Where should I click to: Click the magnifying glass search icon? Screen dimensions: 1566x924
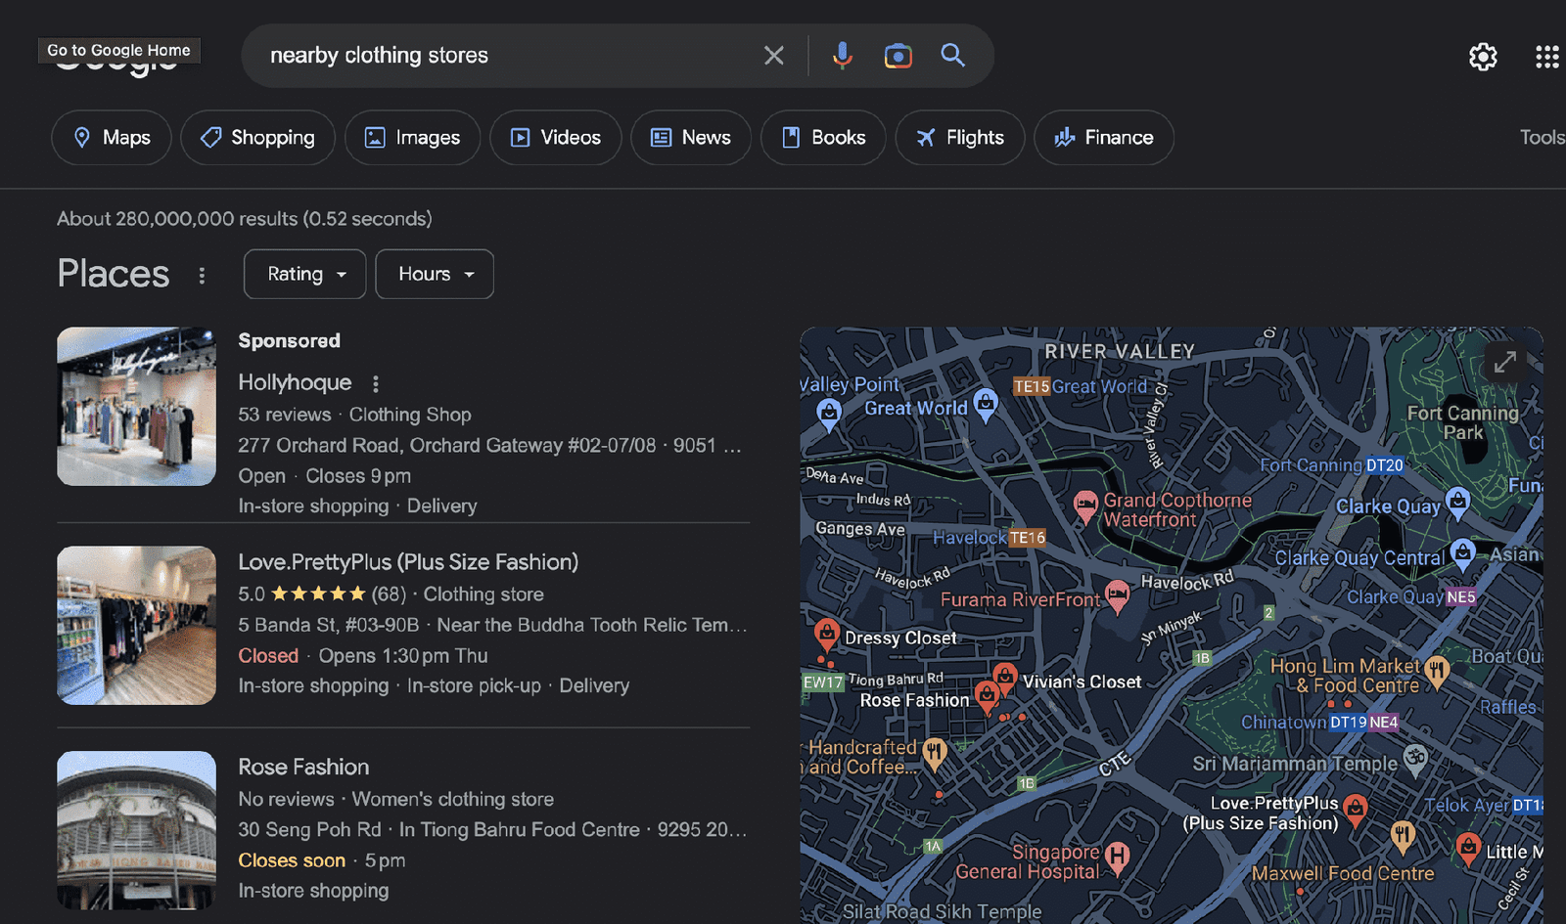pos(952,56)
